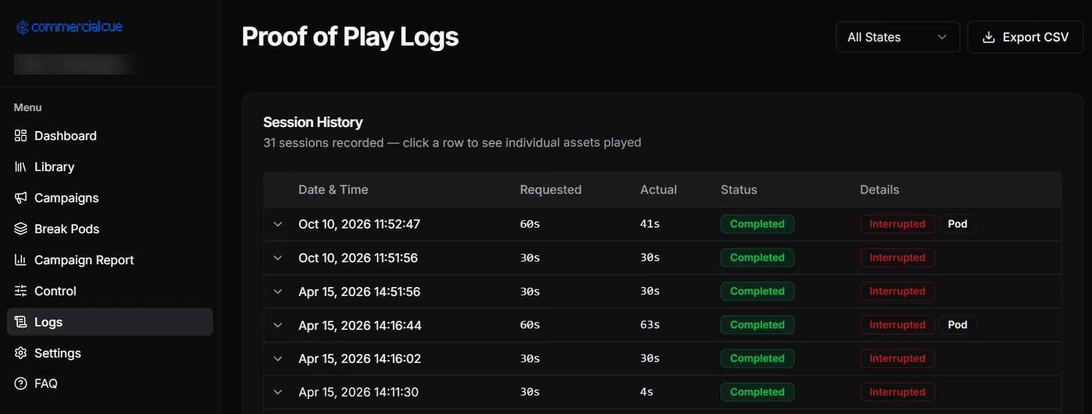Click Interrupted badge for Oct 10 11:52:47

897,224
